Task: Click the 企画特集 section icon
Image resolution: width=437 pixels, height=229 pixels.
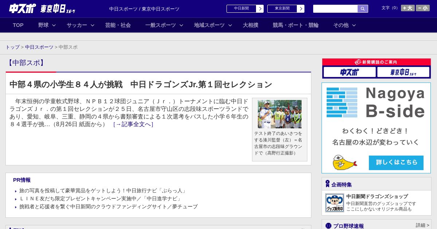Action: [x=327, y=184]
